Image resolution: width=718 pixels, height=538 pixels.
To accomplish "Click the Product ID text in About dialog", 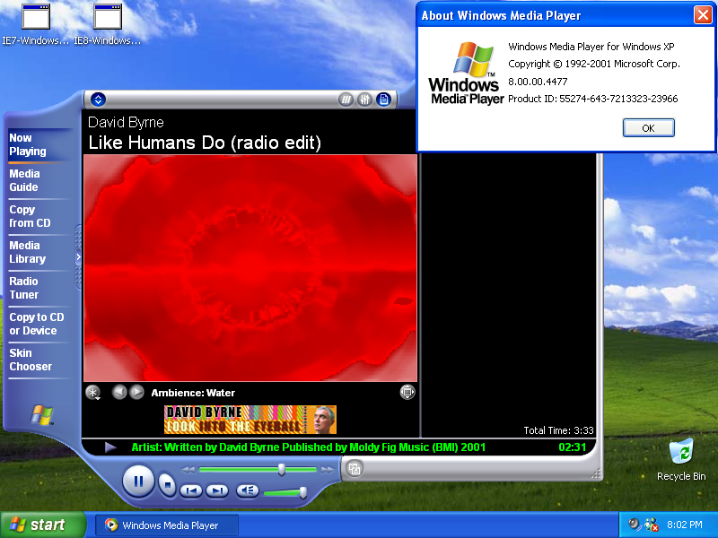I will coord(593,99).
